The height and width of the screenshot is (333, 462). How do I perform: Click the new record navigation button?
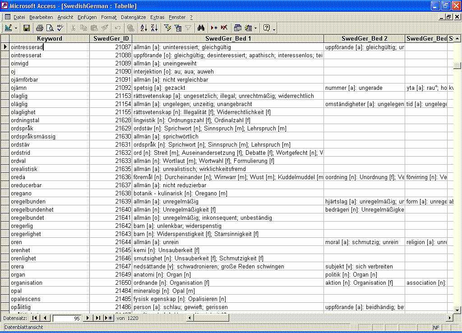tap(109, 318)
